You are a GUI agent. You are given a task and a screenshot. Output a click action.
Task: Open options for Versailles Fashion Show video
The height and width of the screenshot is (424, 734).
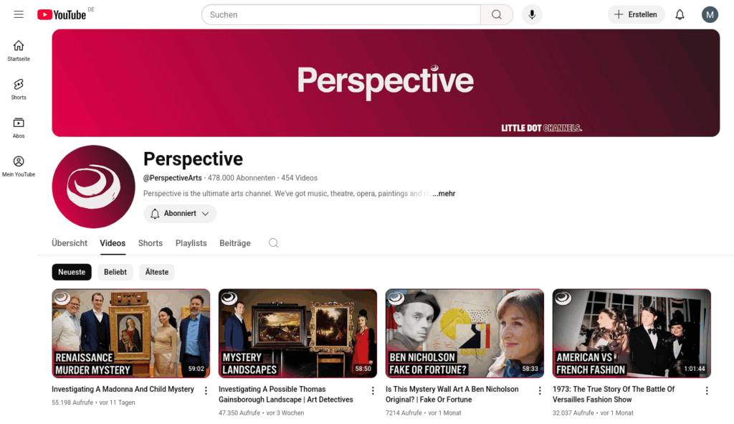(x=706, y=390)
